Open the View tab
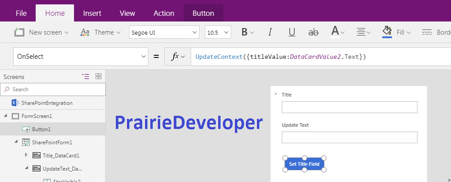 pos(127,14)
